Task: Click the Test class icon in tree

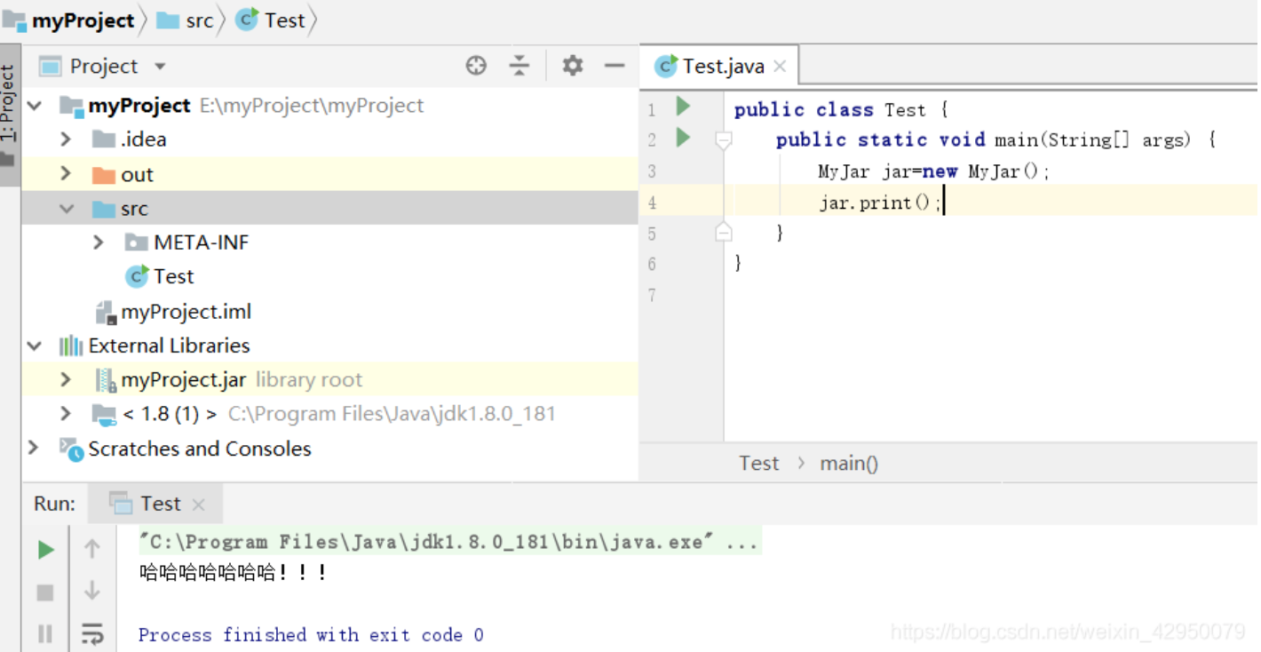Action: (137, 277)
